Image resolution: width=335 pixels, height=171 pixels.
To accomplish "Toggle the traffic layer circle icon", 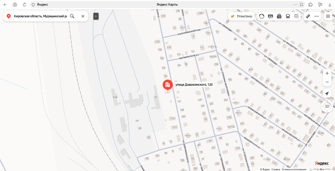I will coord(262,16).
